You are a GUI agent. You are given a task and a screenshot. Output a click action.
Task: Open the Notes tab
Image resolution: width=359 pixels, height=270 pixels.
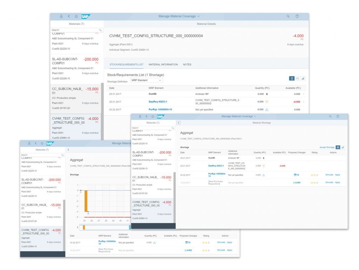tap(187, 65)
